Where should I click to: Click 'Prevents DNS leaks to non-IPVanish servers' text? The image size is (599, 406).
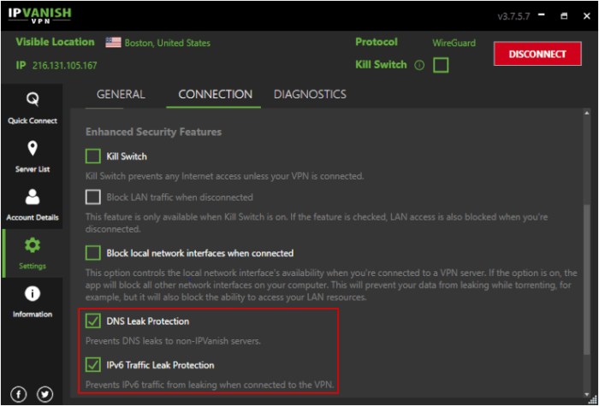pyautogui.click(x=173, y=341)
